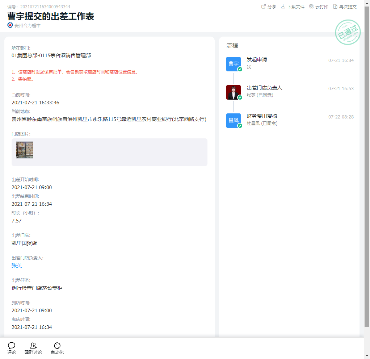Select the 财务费用复核 review step

pos(262,116)
